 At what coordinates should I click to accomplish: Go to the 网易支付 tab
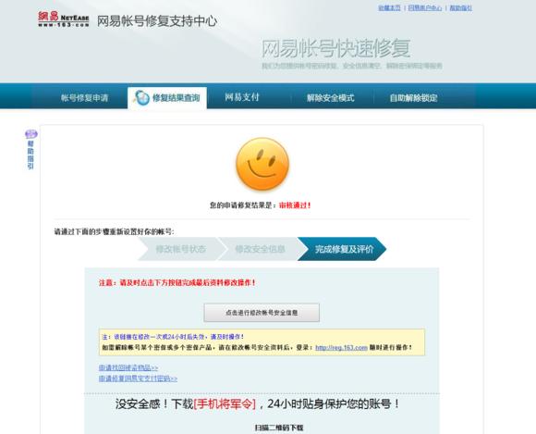242,97
